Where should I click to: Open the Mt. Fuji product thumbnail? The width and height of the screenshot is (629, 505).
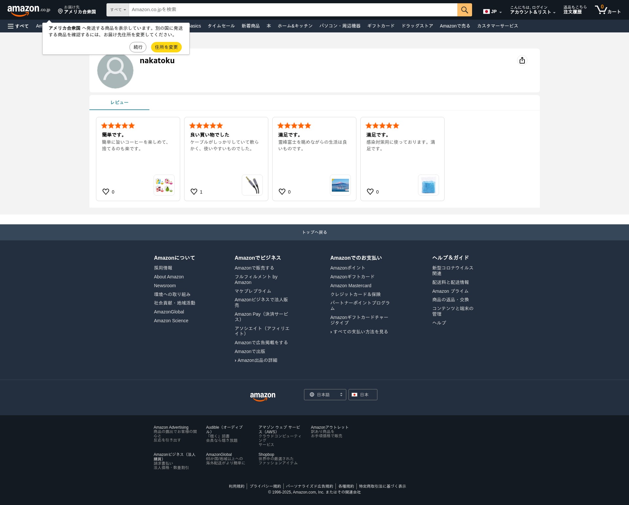pyautogui.click(x=340, y=185)
